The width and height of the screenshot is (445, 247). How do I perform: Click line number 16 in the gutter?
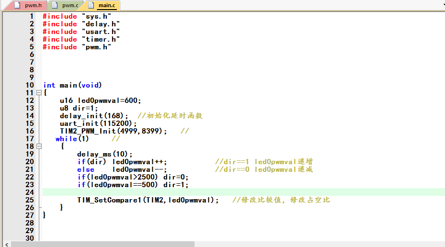[30, 131]
